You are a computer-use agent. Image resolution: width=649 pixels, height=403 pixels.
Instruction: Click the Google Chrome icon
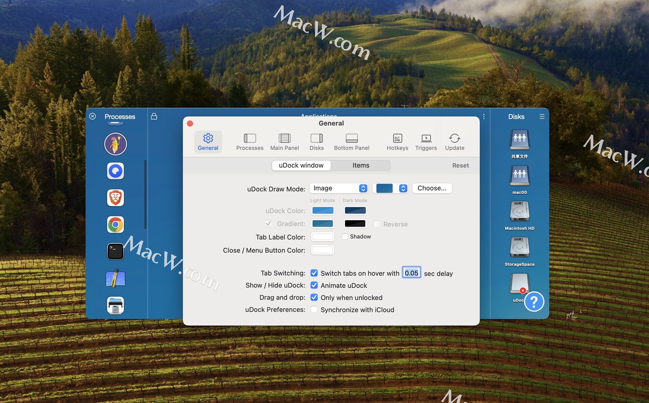(115, 225)
